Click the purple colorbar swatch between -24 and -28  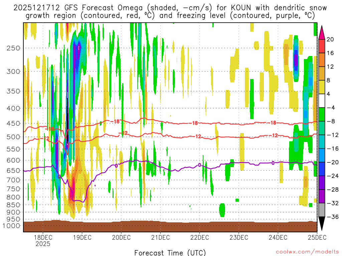click(322, 183)
